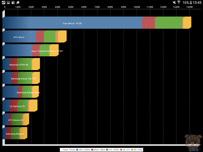Select the Asus Transformer Prime TF201 bar
Screen dimensions: 203x152
(x=31, y=50)
